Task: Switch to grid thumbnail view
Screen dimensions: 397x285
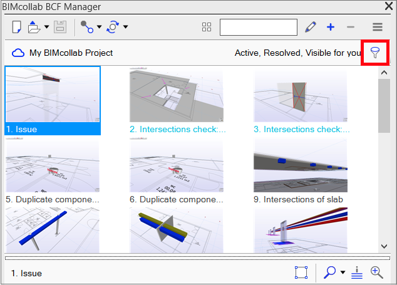Action: pyautogui.click(x=207, y=27)
